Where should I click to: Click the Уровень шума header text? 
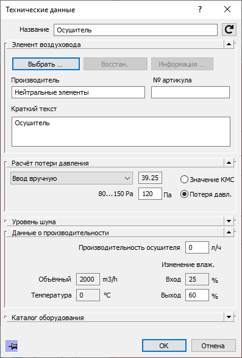point(34,222)
